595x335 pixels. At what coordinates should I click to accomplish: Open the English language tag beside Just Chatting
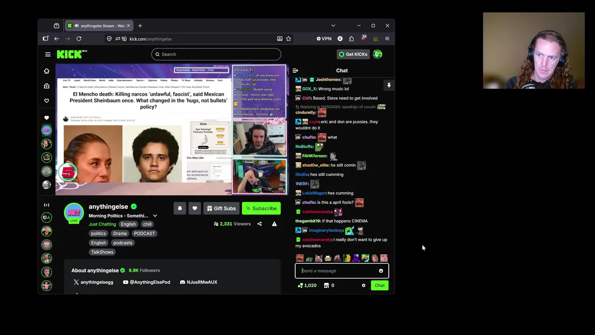[x=128, y=224]
